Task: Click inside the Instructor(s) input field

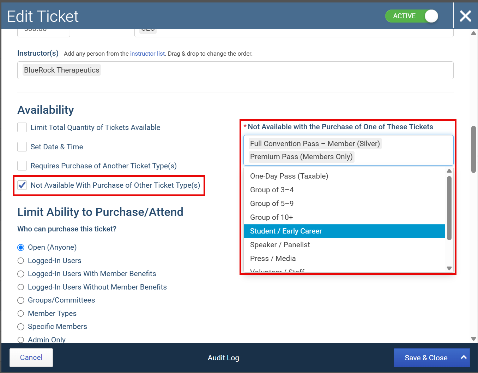Action: click(x=235, y=70)
